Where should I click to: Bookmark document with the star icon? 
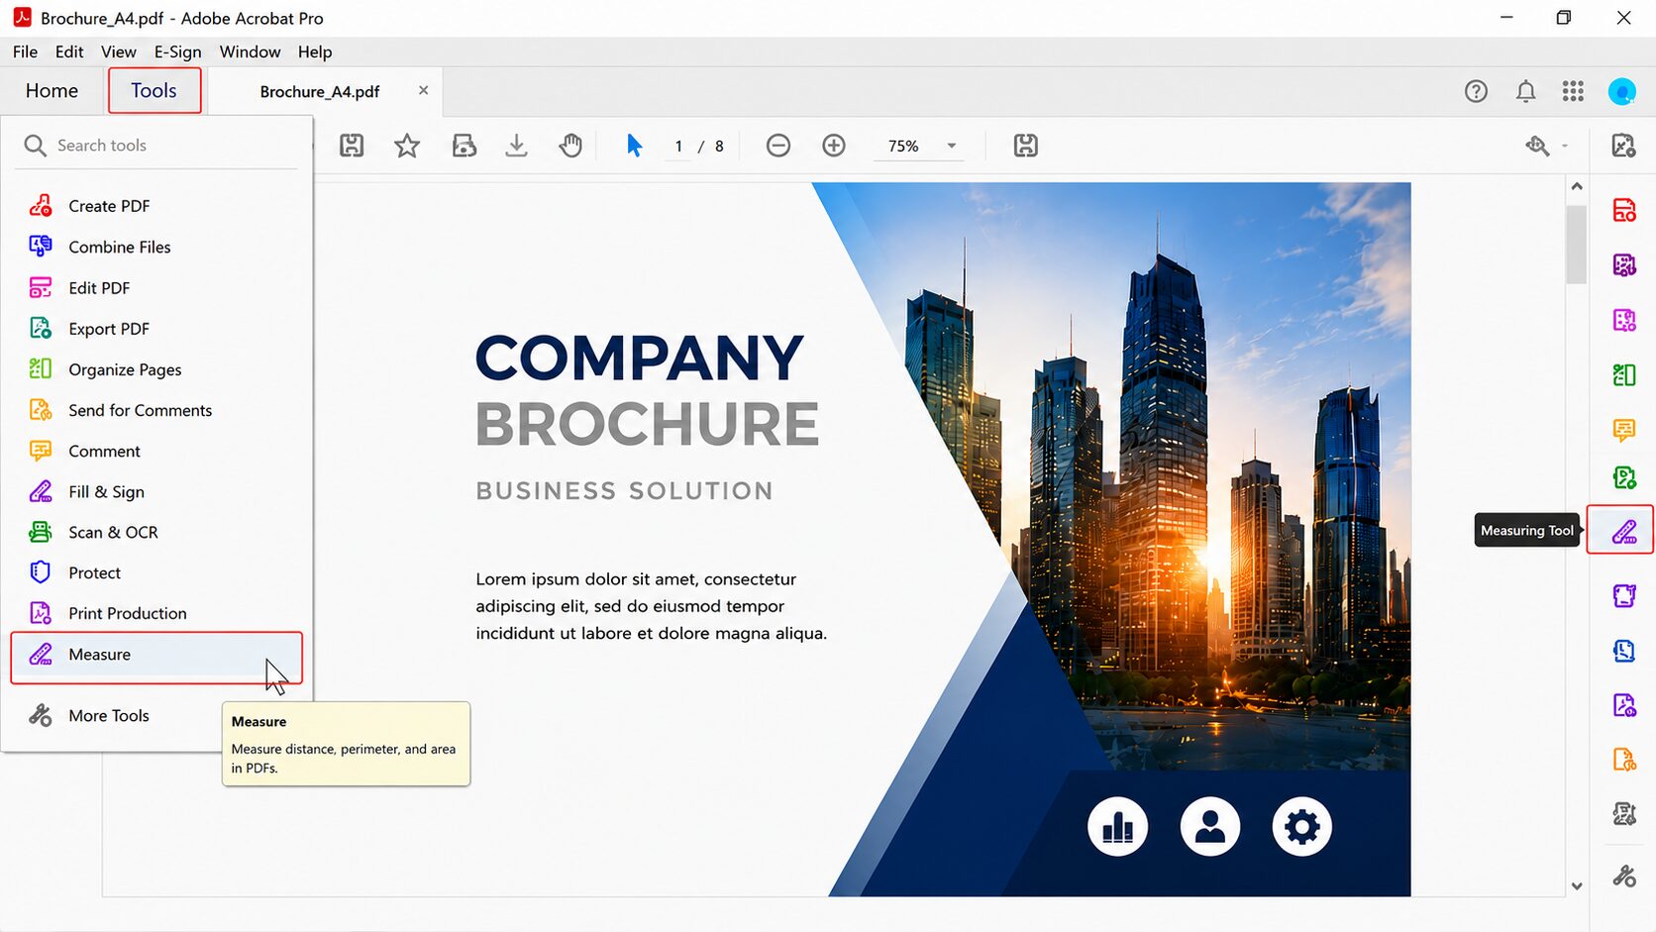(x=407, y=146)
